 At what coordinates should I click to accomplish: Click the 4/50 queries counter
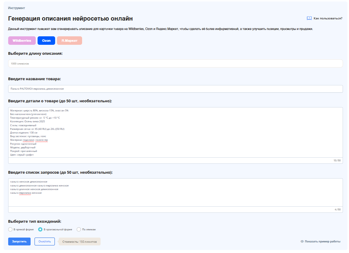pyautogui.click(x=337, y=209)
